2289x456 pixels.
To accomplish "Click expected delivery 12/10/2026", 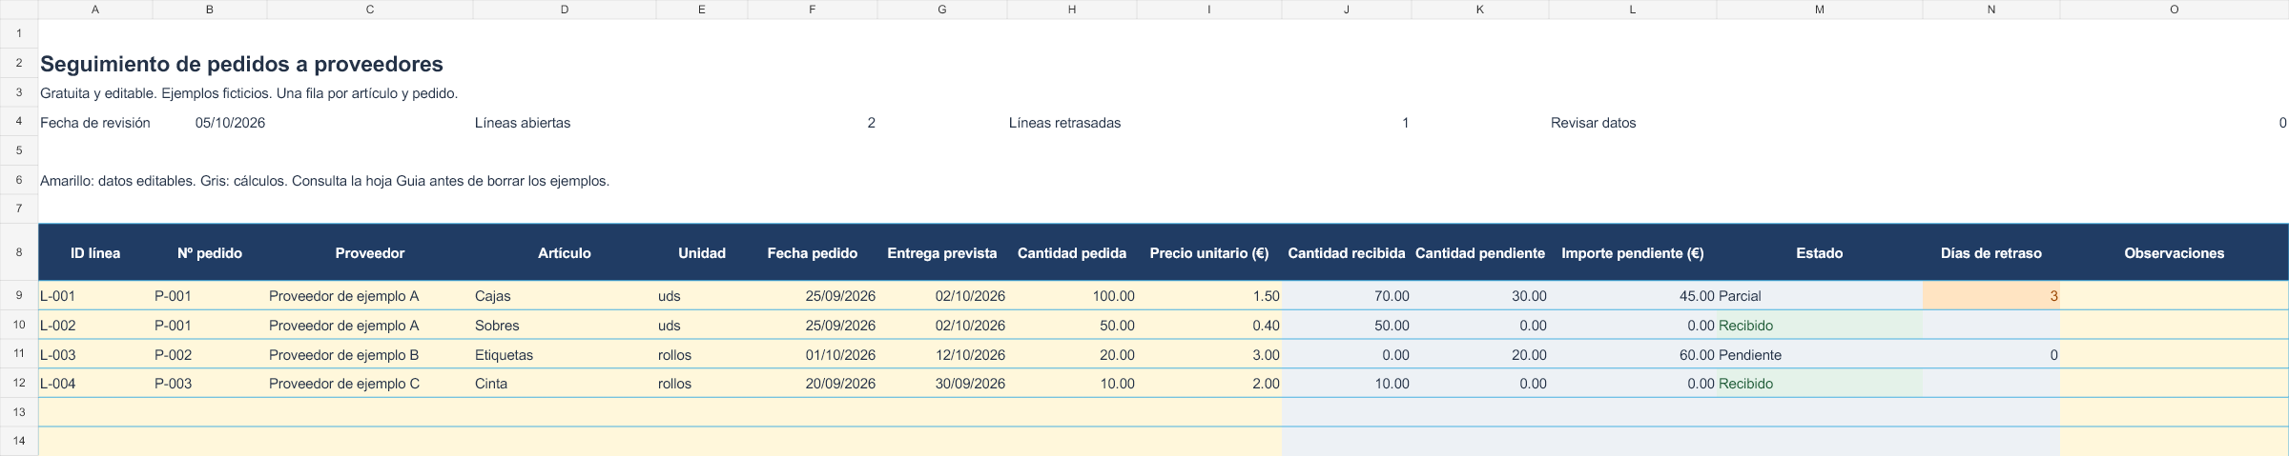I will 942,355.
